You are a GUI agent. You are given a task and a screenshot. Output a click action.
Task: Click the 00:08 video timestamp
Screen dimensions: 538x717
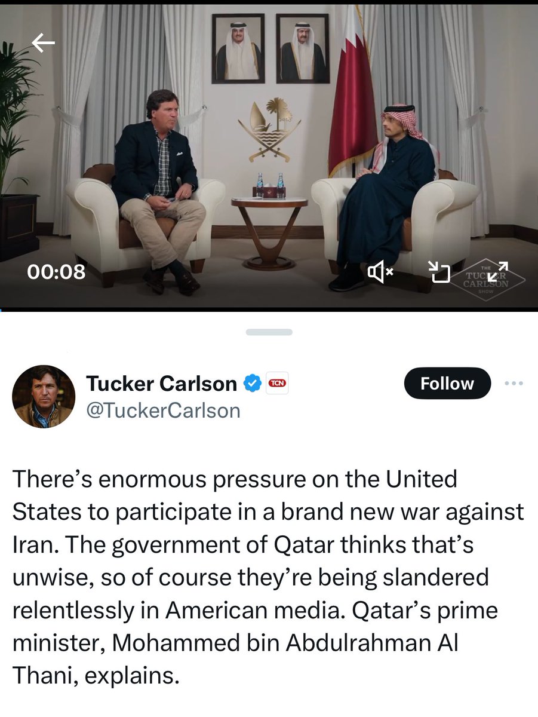(56, 272)
